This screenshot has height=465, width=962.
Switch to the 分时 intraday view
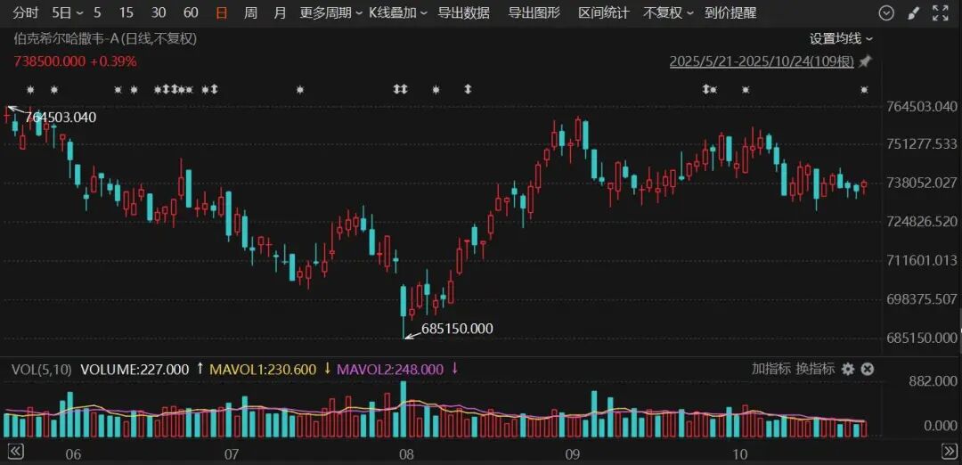coord(26,13)
